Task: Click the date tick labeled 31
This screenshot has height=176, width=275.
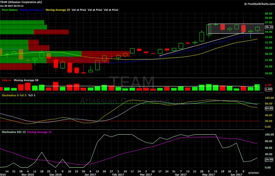Action: pos(174,171)
